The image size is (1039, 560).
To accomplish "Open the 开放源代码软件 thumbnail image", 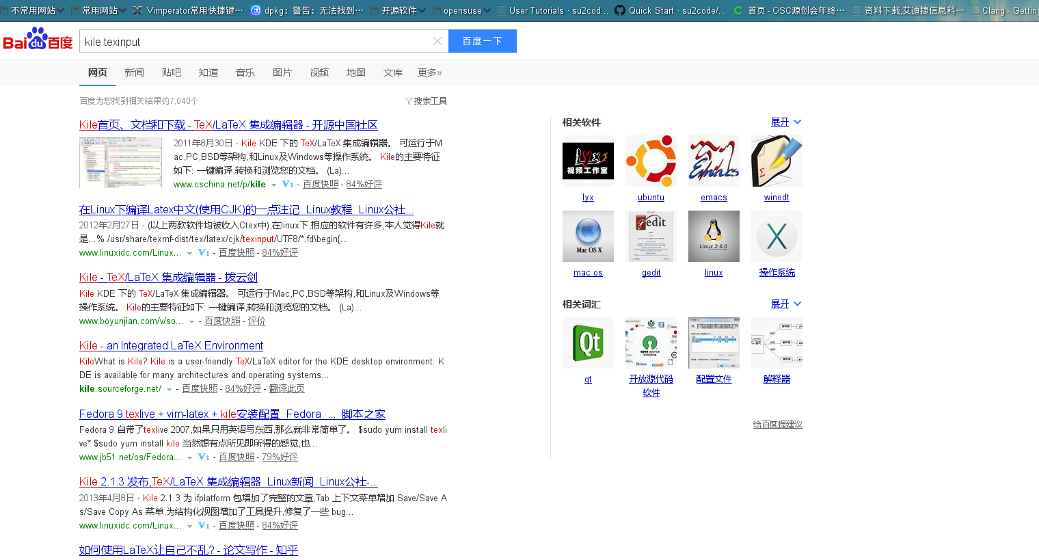I will click(x=651, y=343).
